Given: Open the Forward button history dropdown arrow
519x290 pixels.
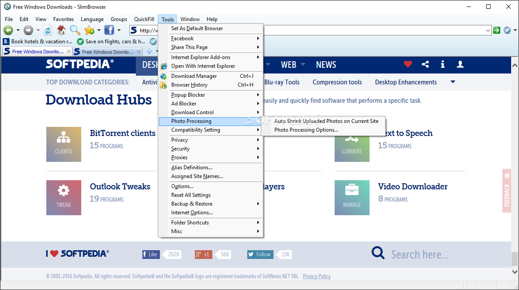Looking at the screenshot, I should coord(38,30).
